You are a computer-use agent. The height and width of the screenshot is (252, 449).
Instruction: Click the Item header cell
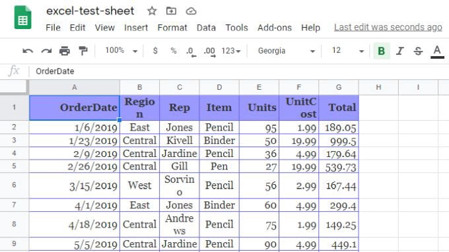[219, 108]
